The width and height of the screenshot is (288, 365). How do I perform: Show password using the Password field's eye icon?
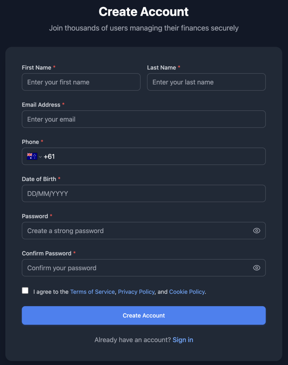coord(256,231)
